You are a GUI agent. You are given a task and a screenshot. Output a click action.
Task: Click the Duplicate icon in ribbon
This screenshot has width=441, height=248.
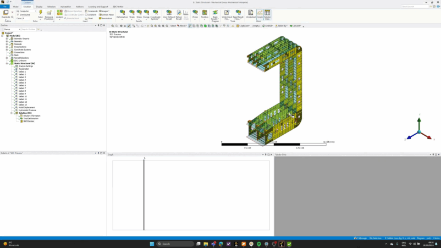[x=5, y=13]
